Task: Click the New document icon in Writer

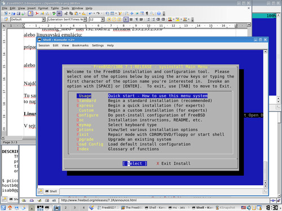Action: (6, 14)
